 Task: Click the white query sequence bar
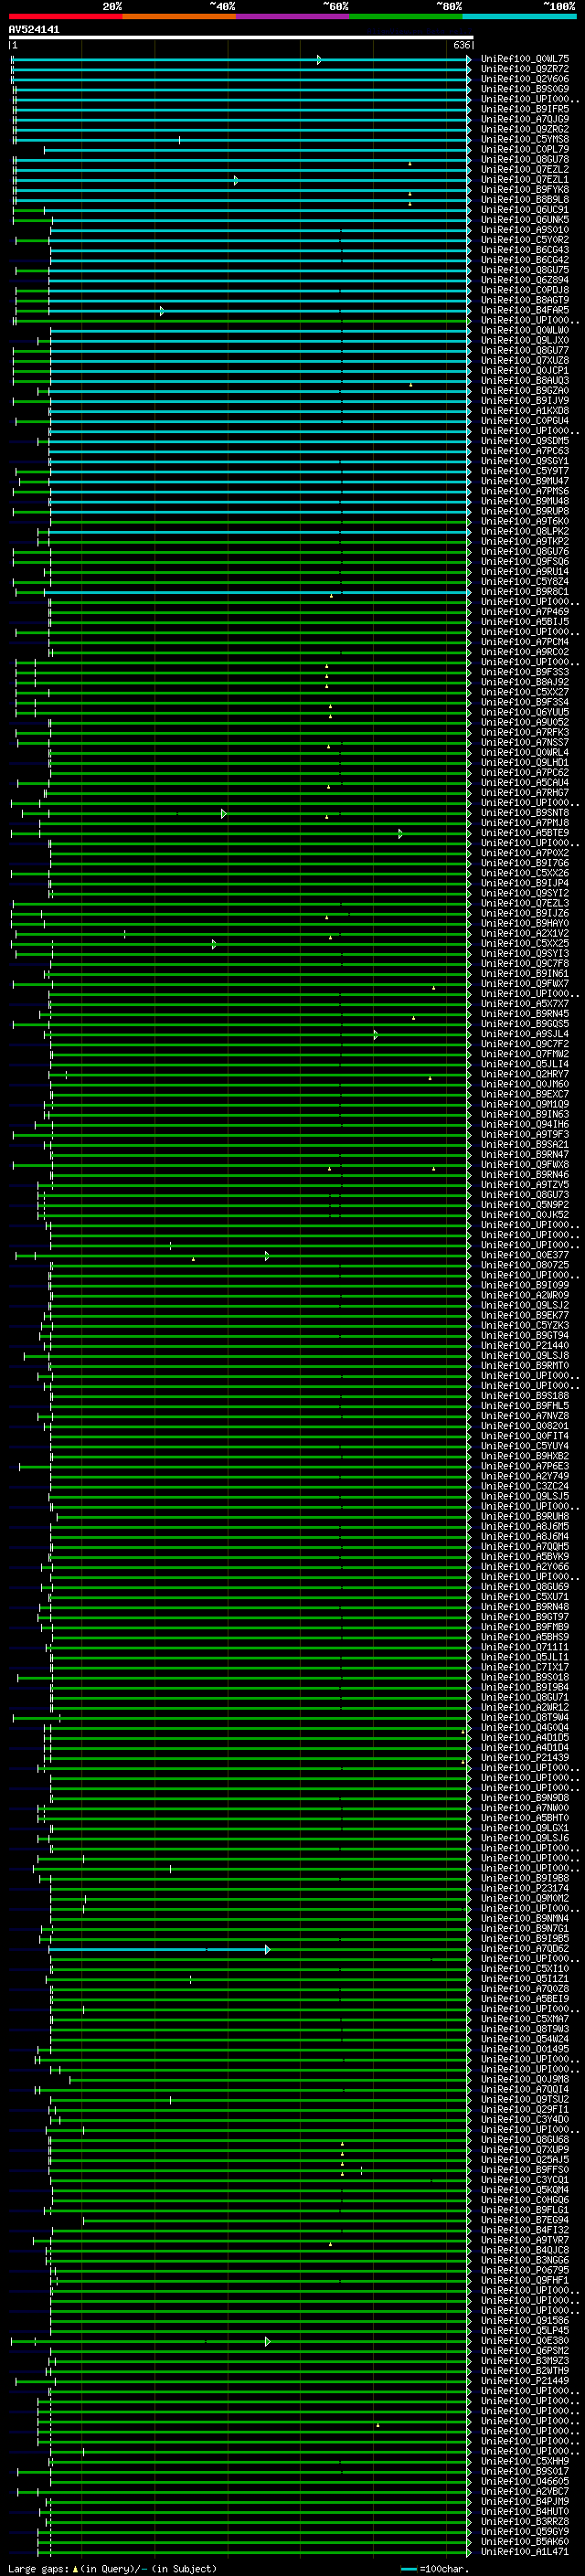click(x=241, y=37)
